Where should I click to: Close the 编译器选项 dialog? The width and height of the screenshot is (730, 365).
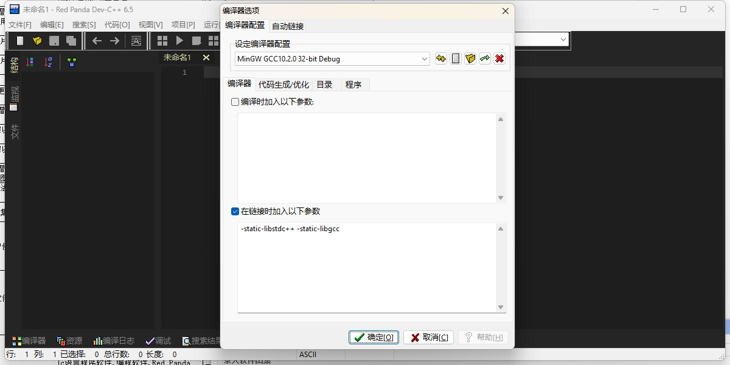pyautogui.click(x=505, y=11)
